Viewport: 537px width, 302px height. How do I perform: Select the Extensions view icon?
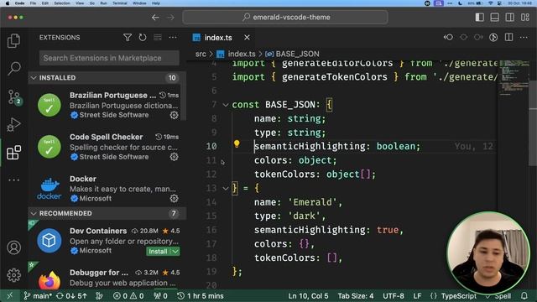coord(13,153)
